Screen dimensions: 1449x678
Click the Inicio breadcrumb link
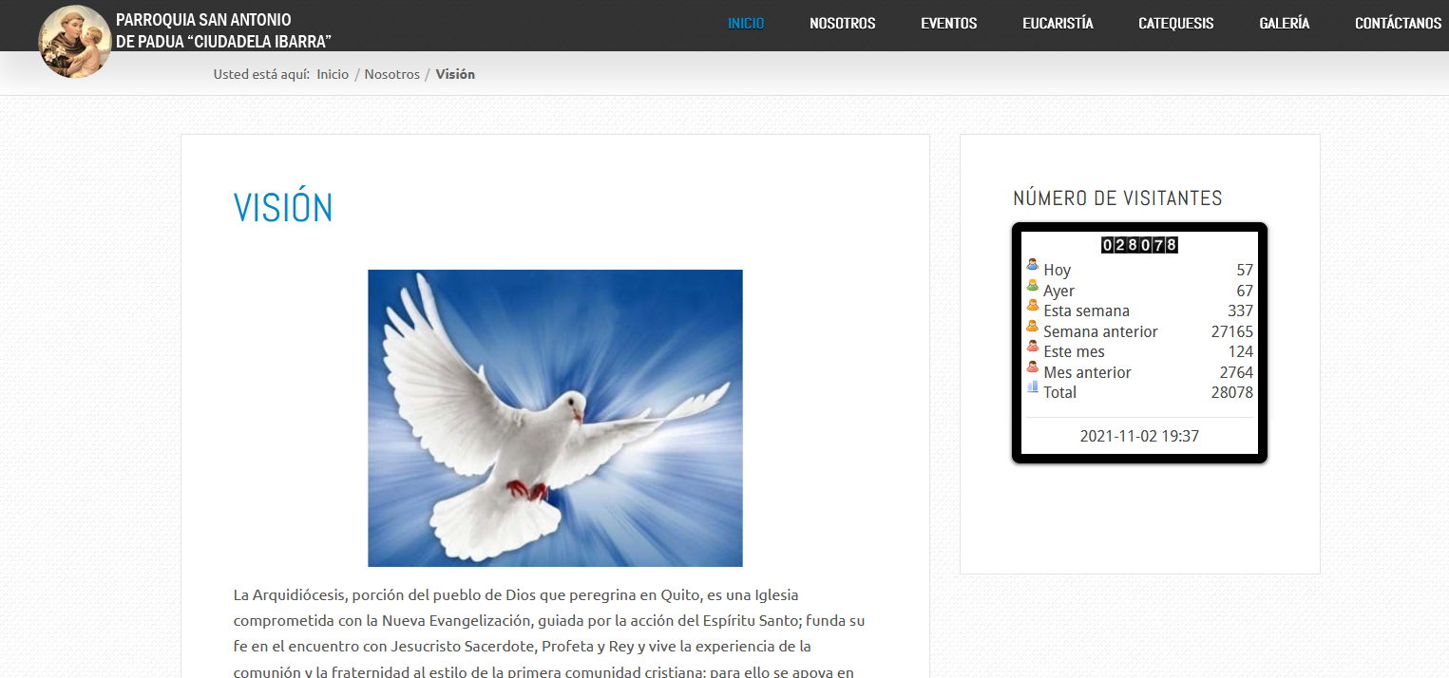pyautogui.click(x=333, y=74)
